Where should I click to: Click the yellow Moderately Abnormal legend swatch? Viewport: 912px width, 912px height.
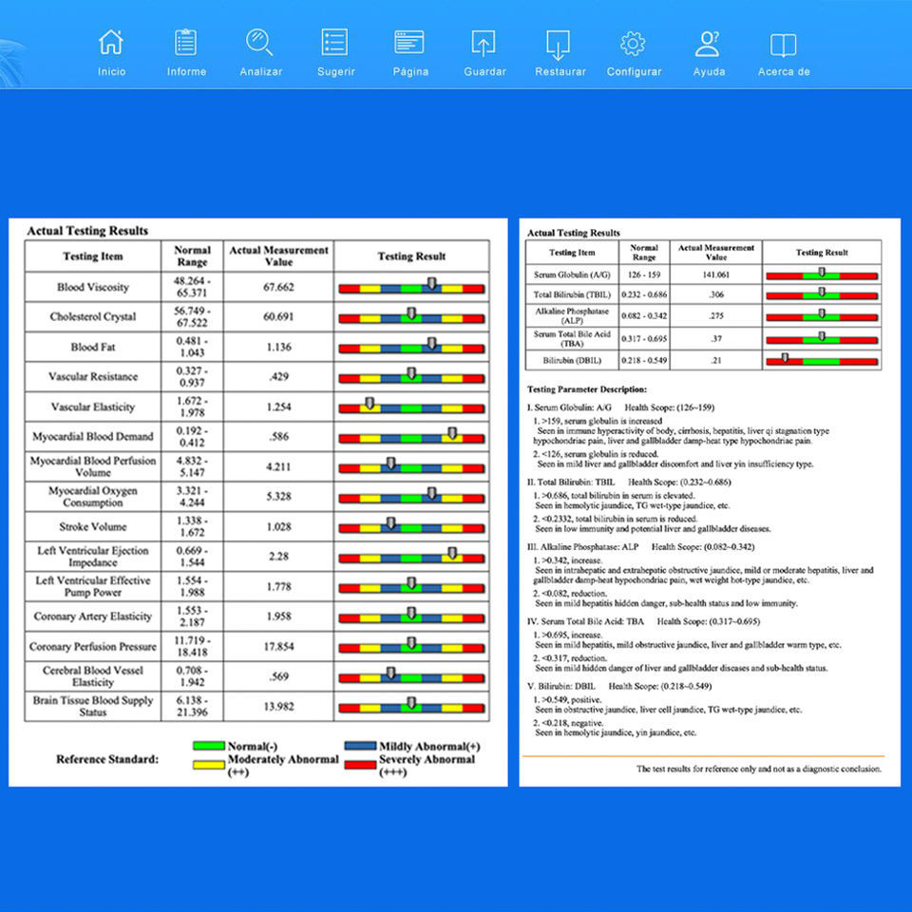click(x=209, y=764)
